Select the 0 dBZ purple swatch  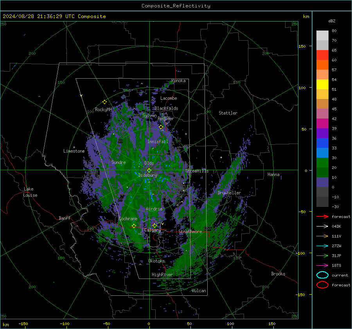(322, 182)
